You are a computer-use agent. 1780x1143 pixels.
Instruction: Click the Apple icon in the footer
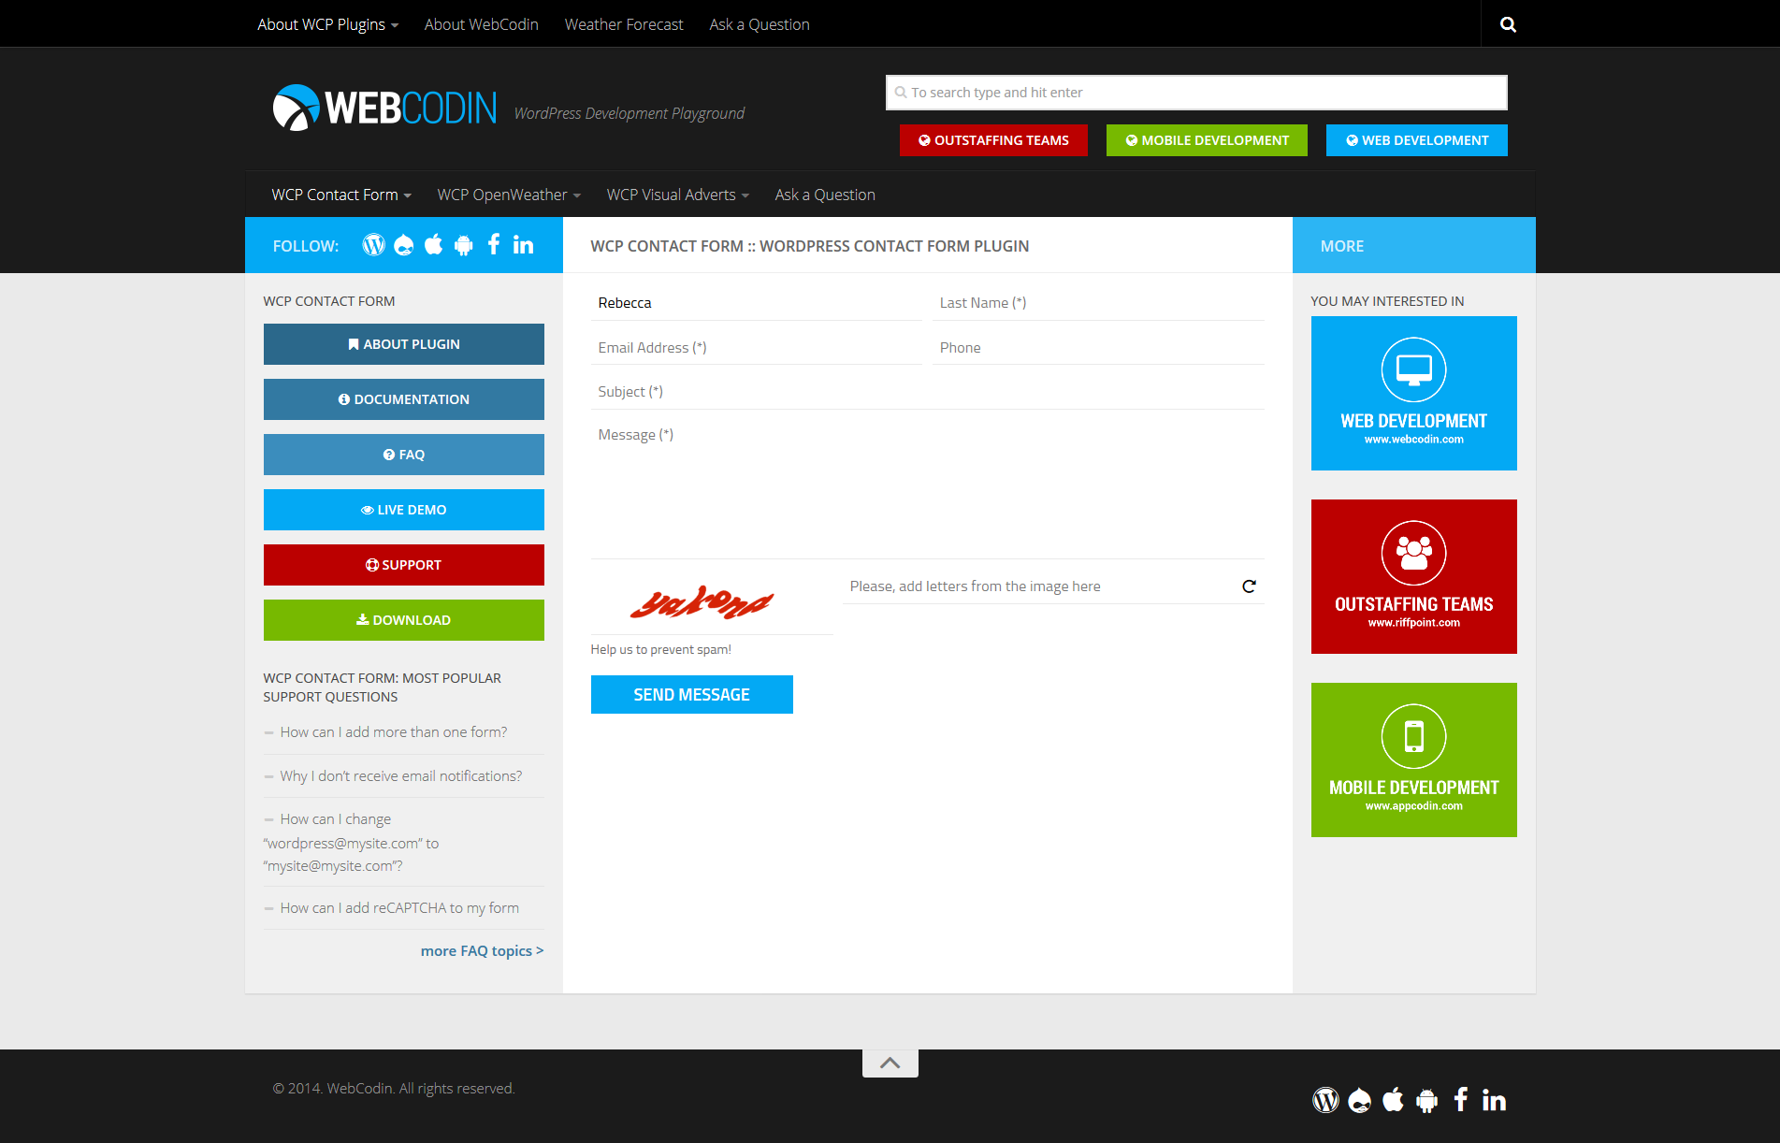(x=1393, y=1100)
